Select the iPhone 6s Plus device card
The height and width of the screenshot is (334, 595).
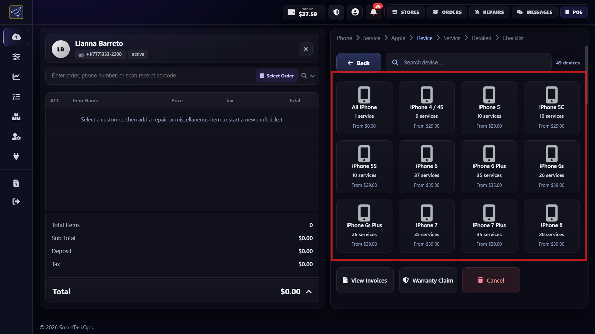pos(364,226)
